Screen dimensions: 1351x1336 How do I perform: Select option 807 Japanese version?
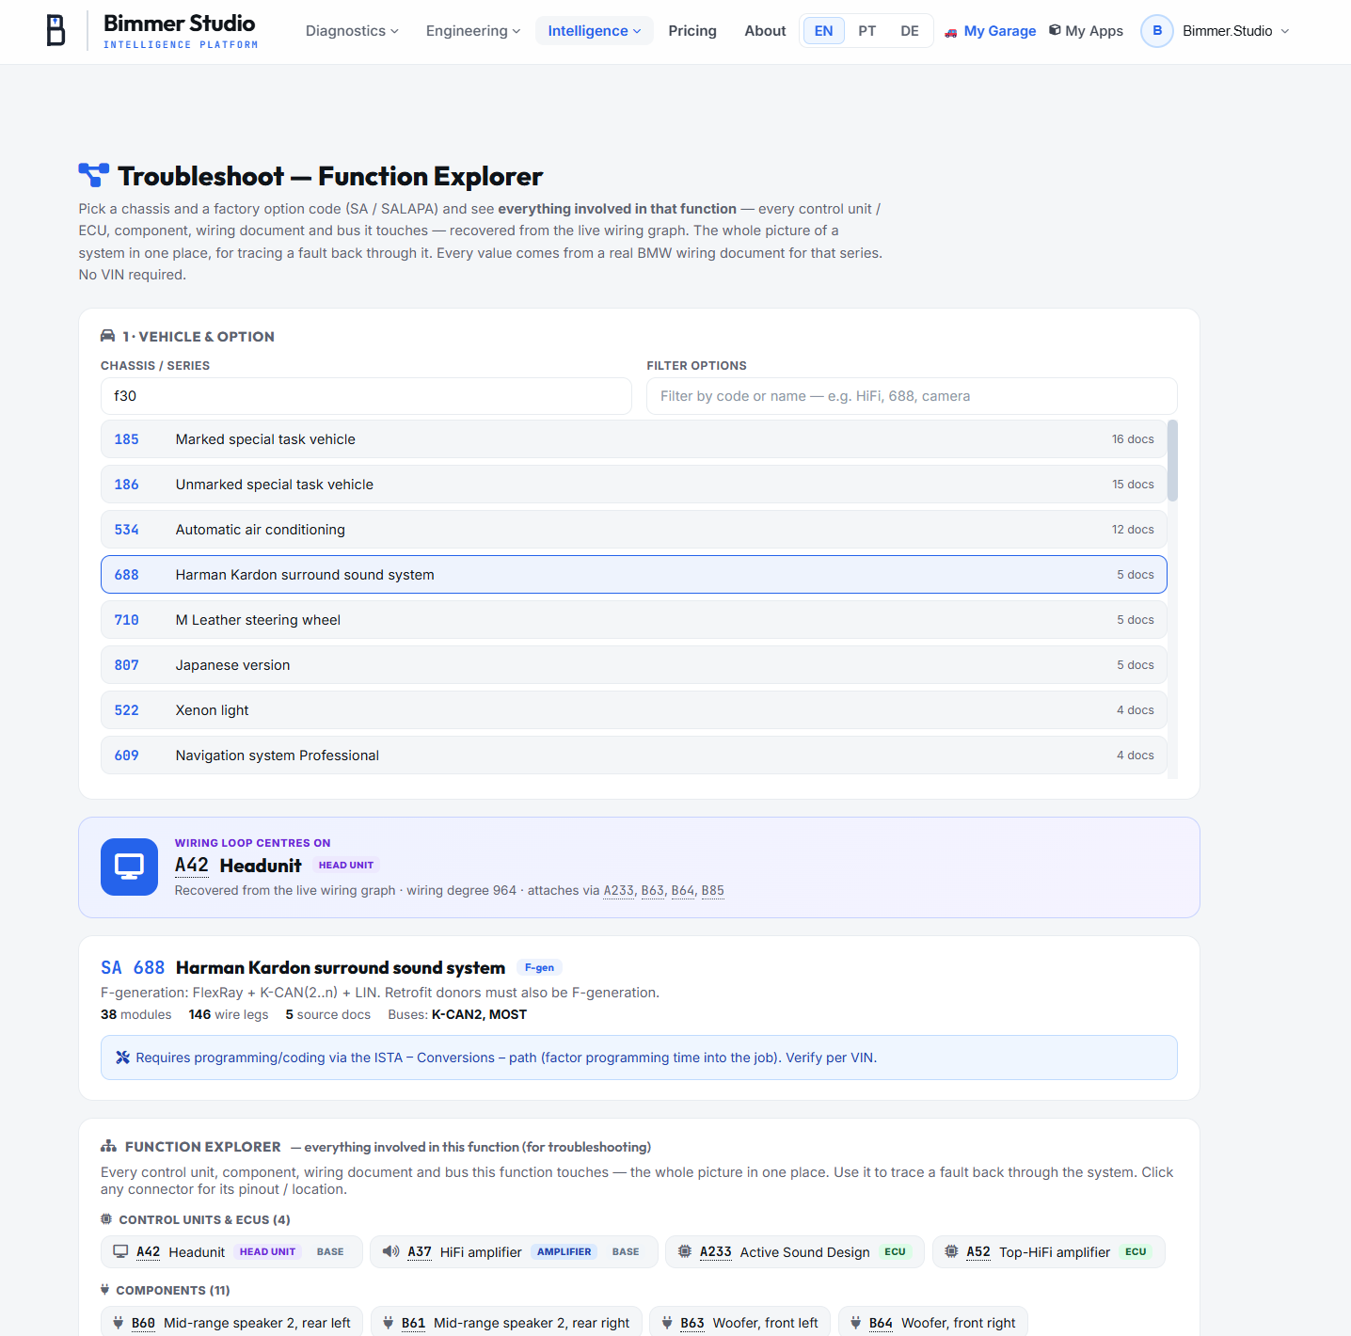coord(634,665)
